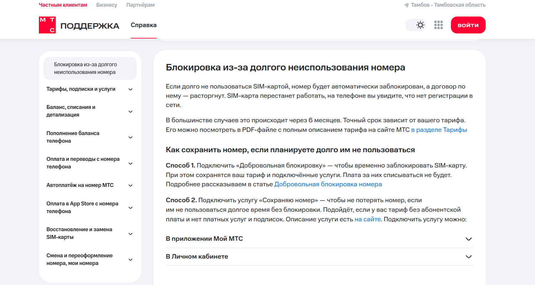Expand the Восстановление и замена SIM-карты chevron

[x=131, y=234]
